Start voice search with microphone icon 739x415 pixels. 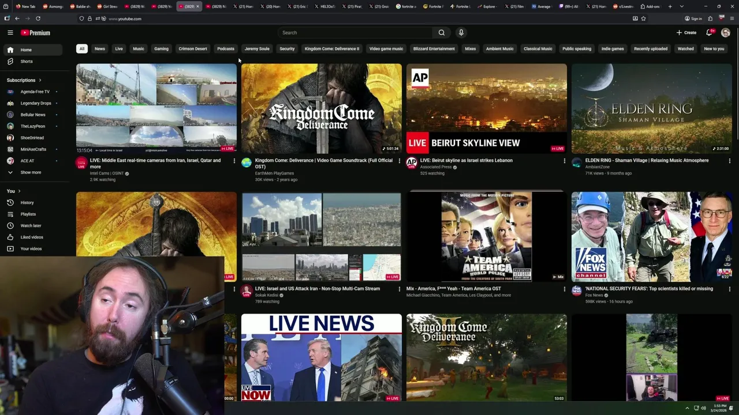[461, 33]
